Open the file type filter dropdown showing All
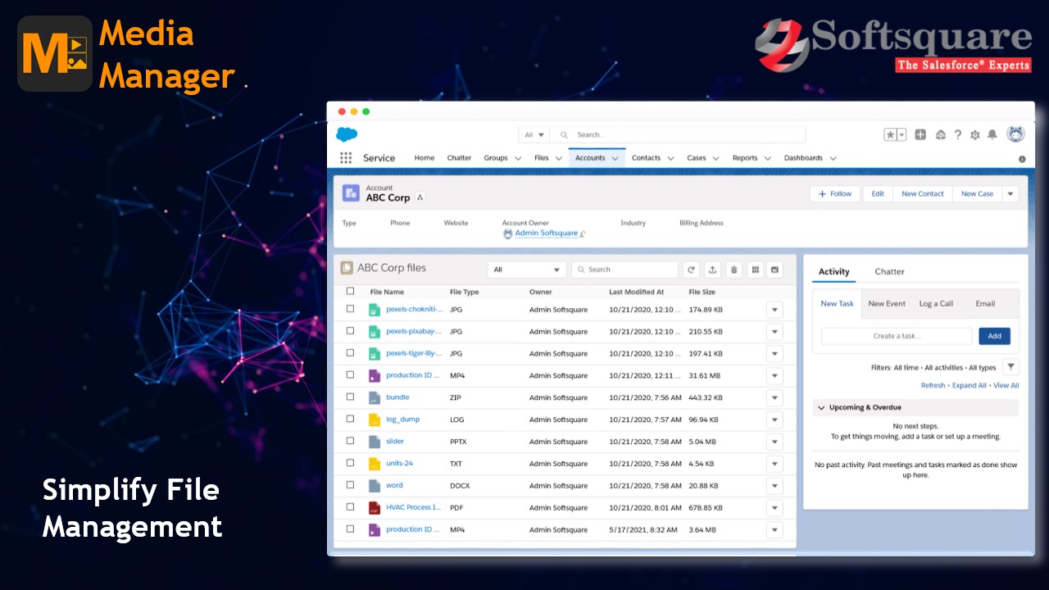The width and height of the screenshot is (1049, 590). click(527, 269)
